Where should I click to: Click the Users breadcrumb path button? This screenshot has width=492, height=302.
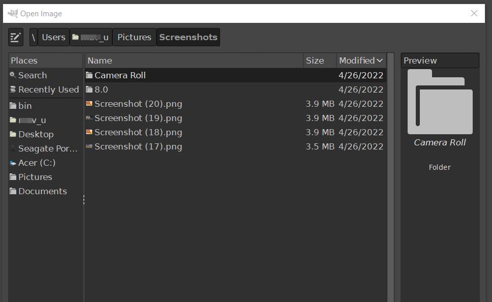click(54, 37)
